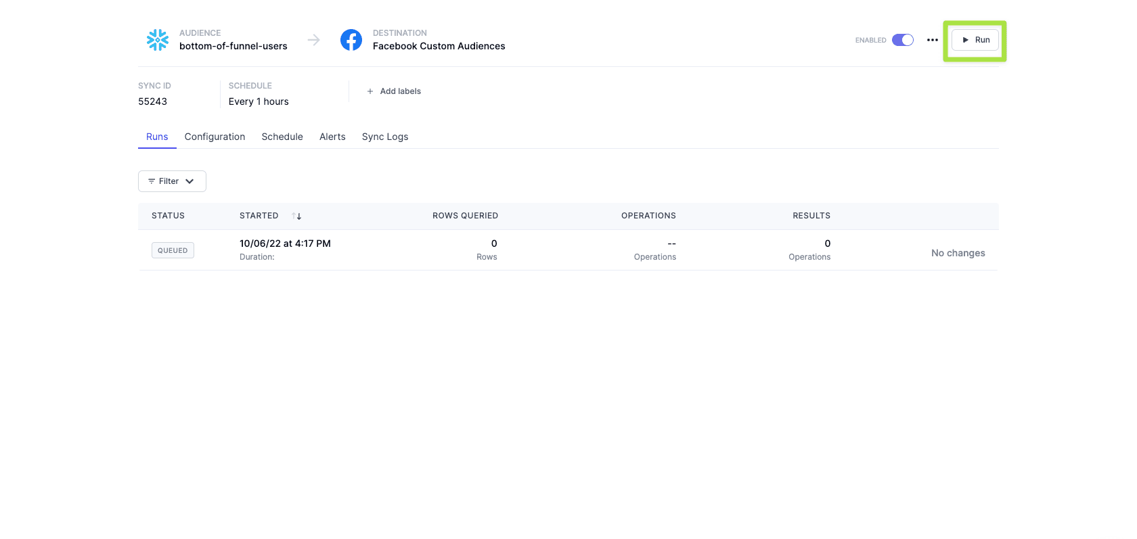1137x539 pixels.
Task: Open the Schedule tab
Action: tap(282, 137)
